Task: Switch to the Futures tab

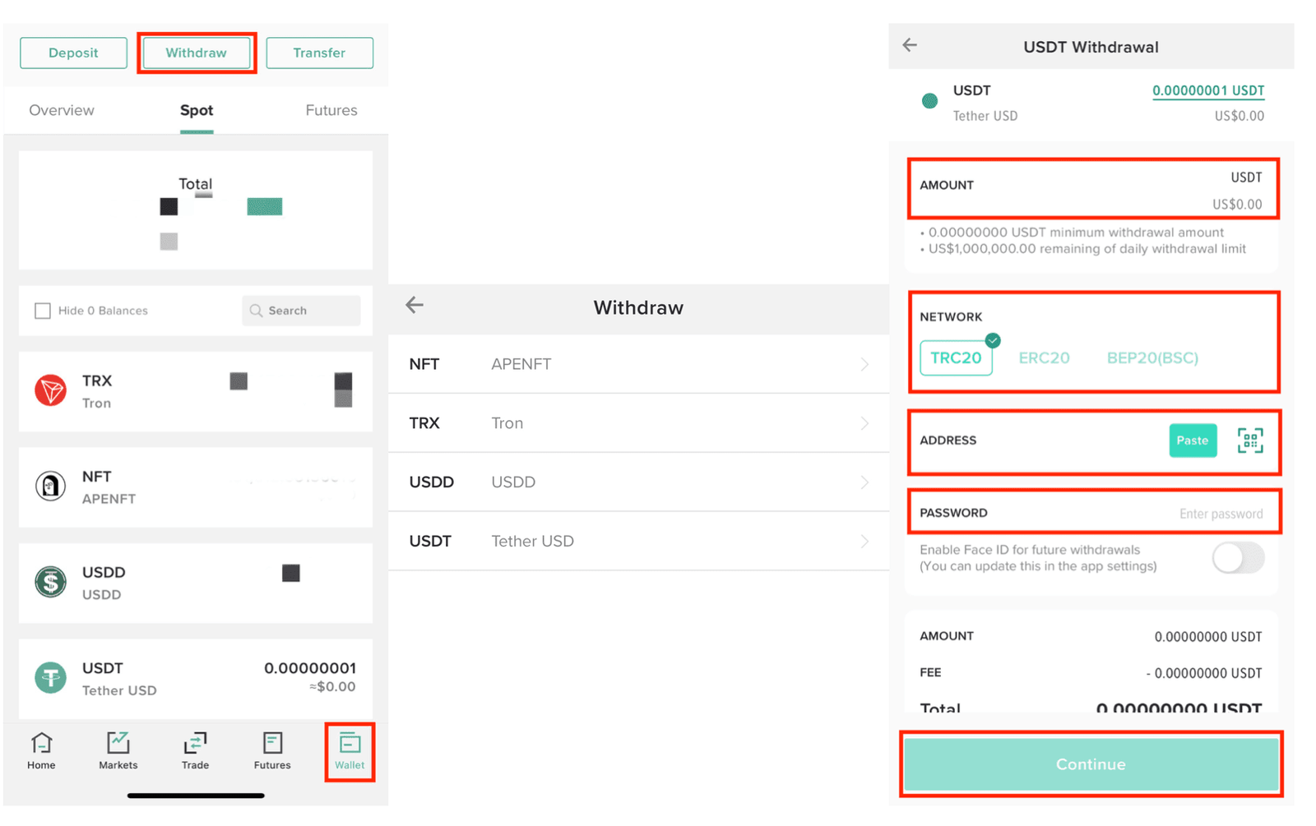Action: click(x=331, y=110)
